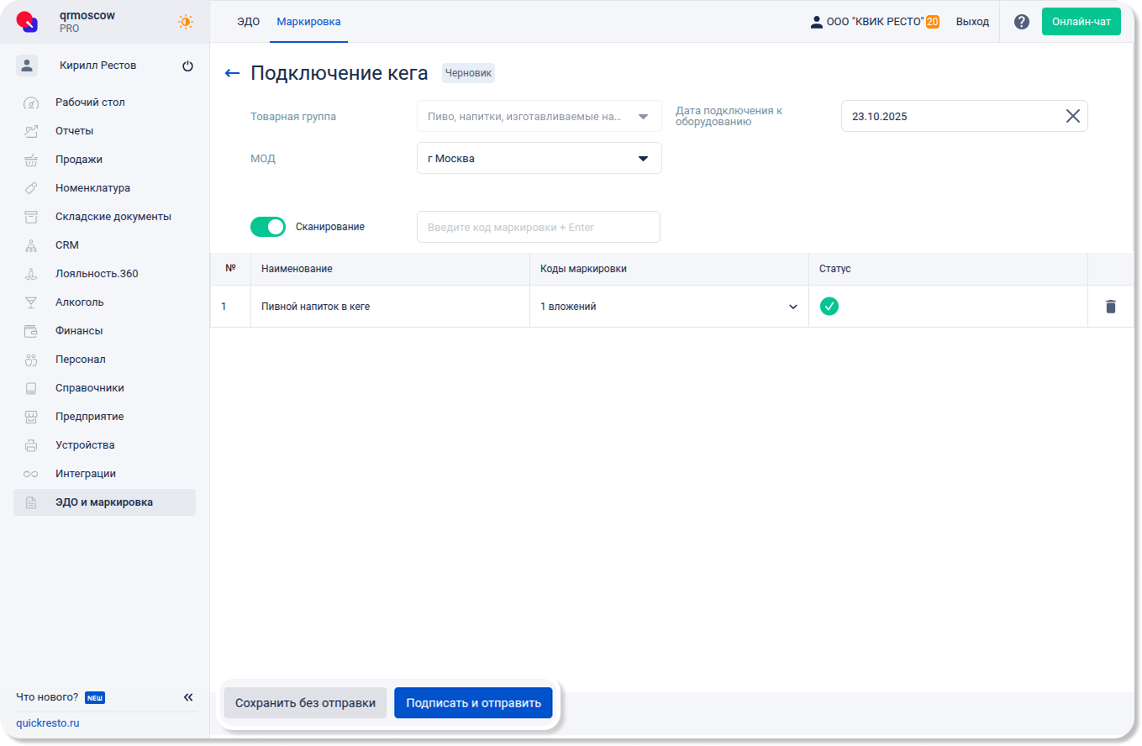Switch to the ЭДО tab

tap(248, 22)
